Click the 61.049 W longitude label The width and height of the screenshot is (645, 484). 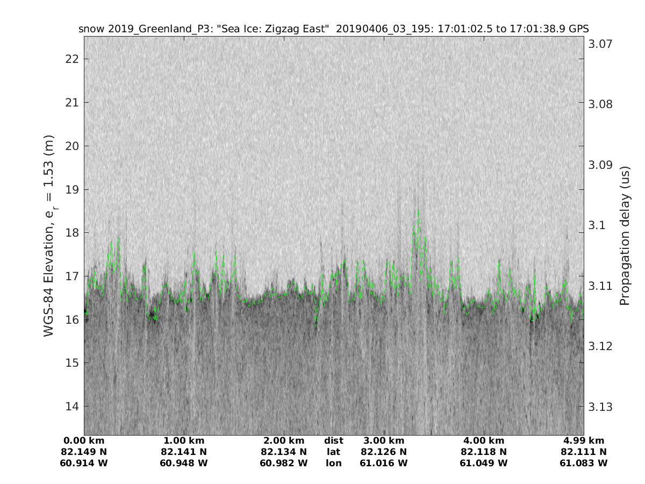click(x=484, y=463)
